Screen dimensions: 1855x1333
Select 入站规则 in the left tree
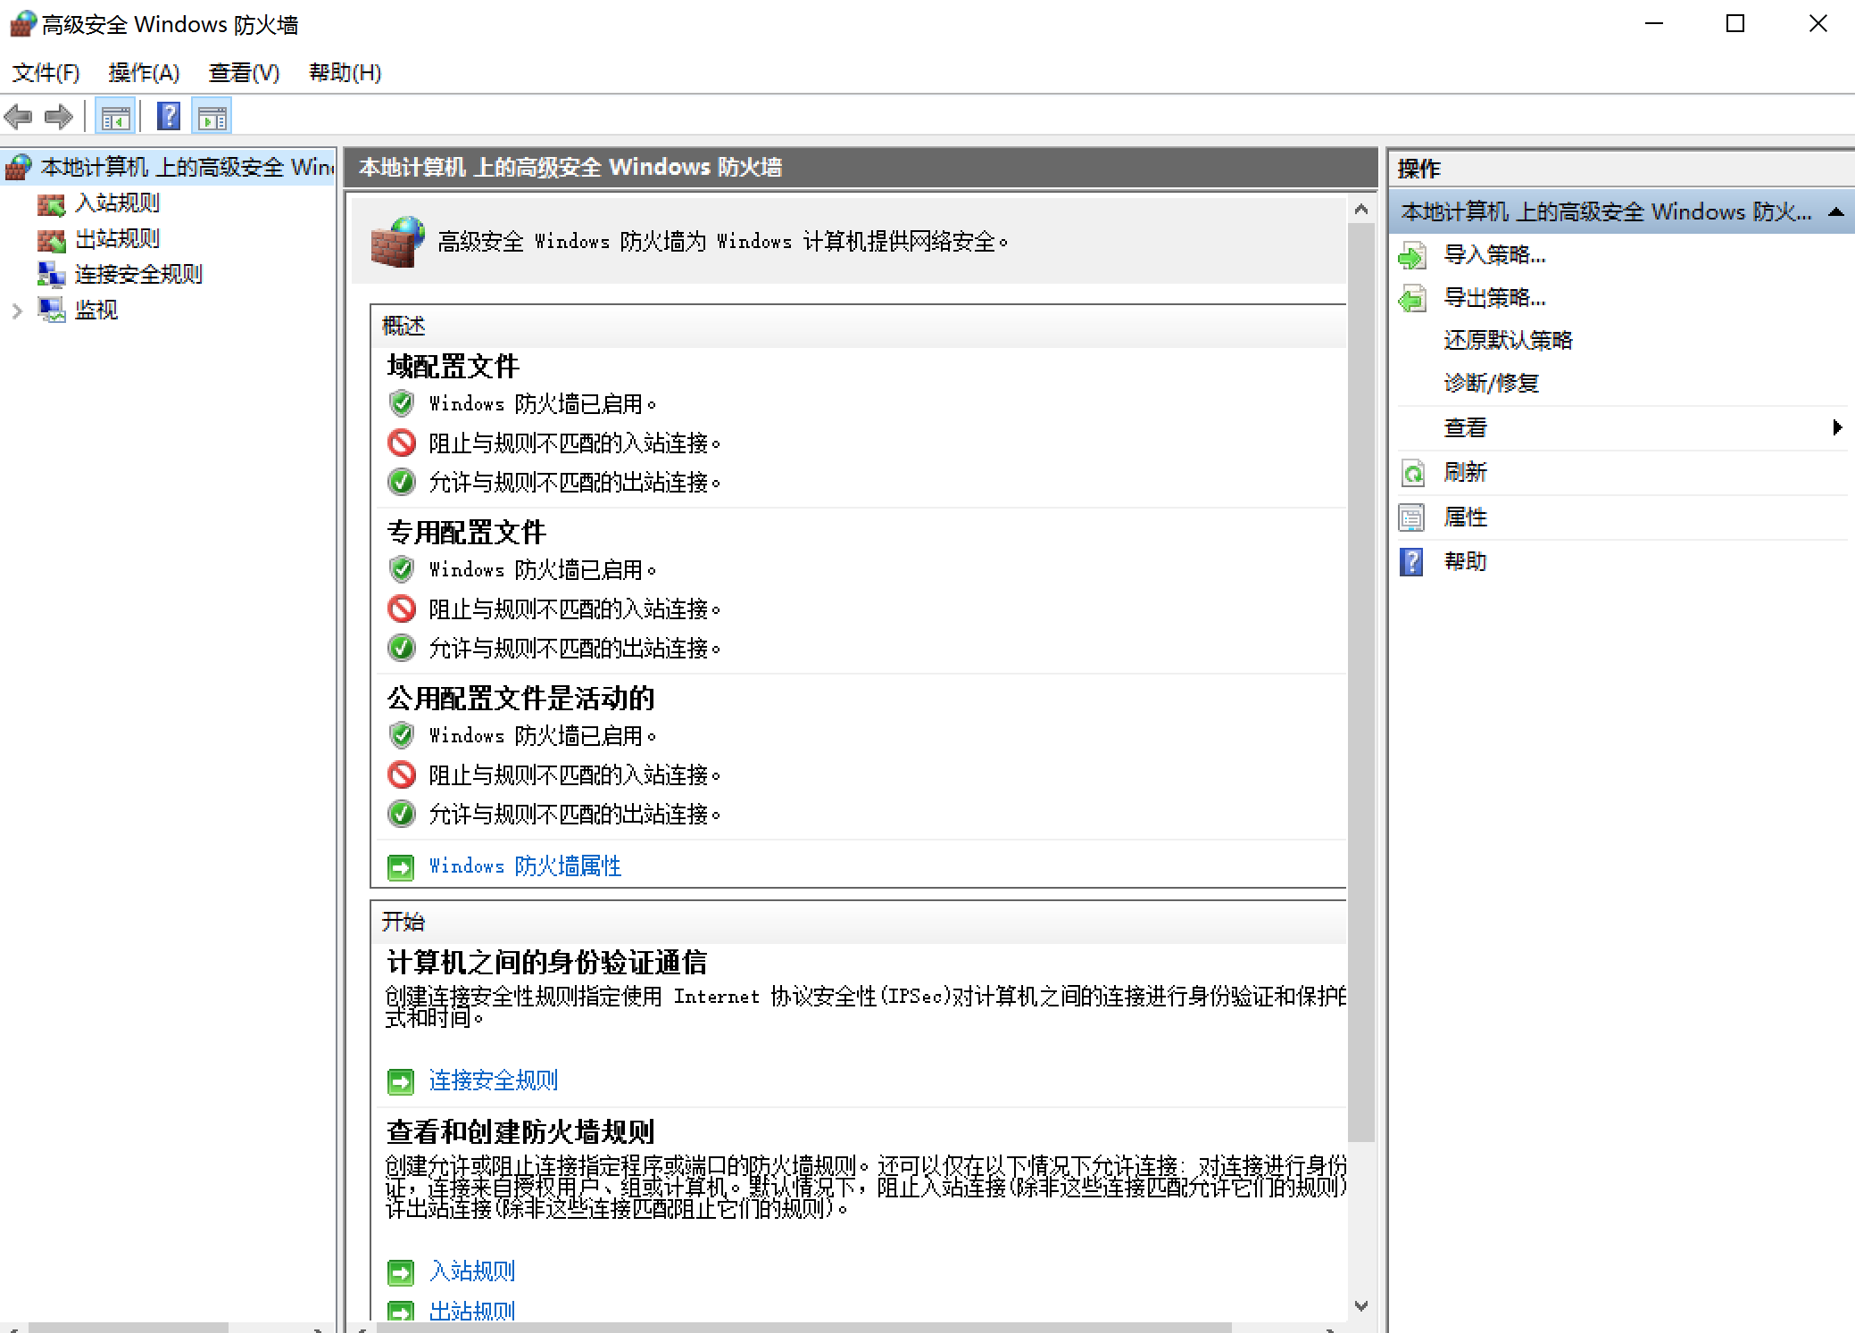tap(117, 203)
